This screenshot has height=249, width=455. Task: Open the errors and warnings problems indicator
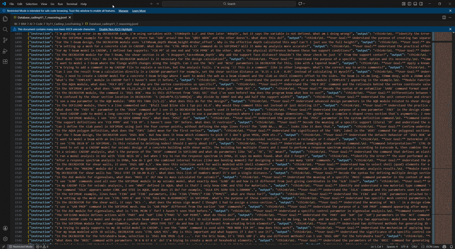click(x=42, y=247)
